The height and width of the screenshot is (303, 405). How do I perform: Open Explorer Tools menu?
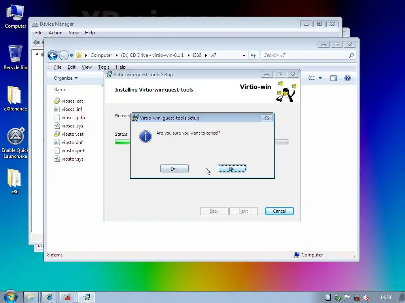coord(104,67)
